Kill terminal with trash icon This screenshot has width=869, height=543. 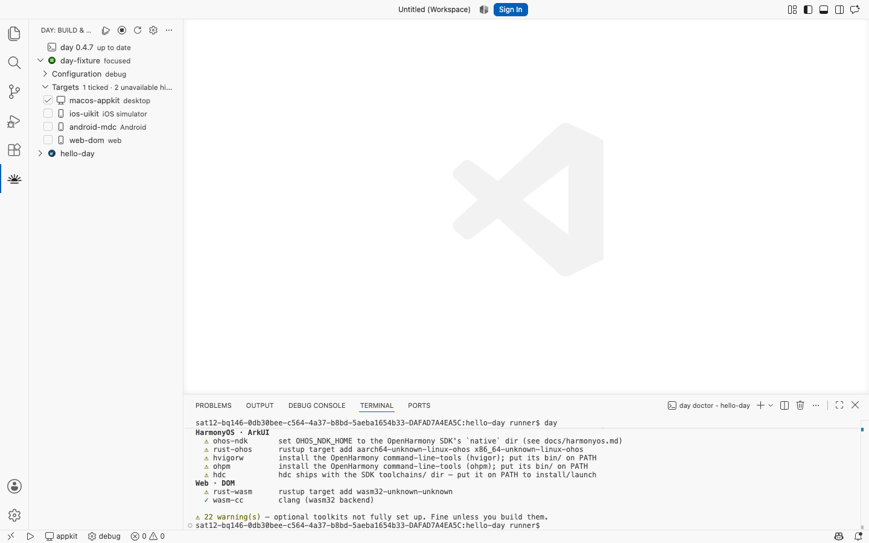click(800, 405)
